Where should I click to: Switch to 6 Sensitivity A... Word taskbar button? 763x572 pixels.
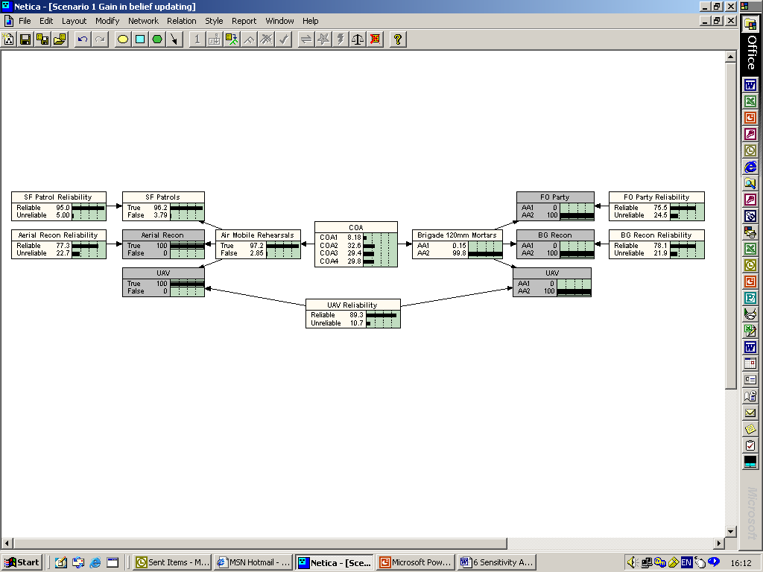(x=497, y=562)
